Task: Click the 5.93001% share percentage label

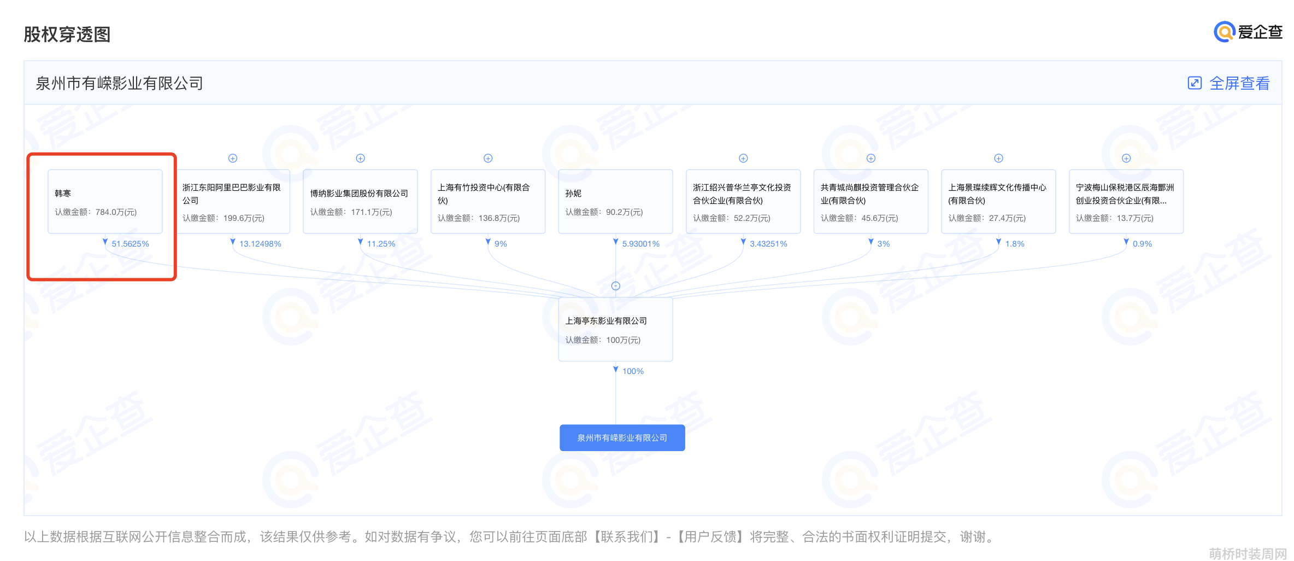Action: coord(640,244)
